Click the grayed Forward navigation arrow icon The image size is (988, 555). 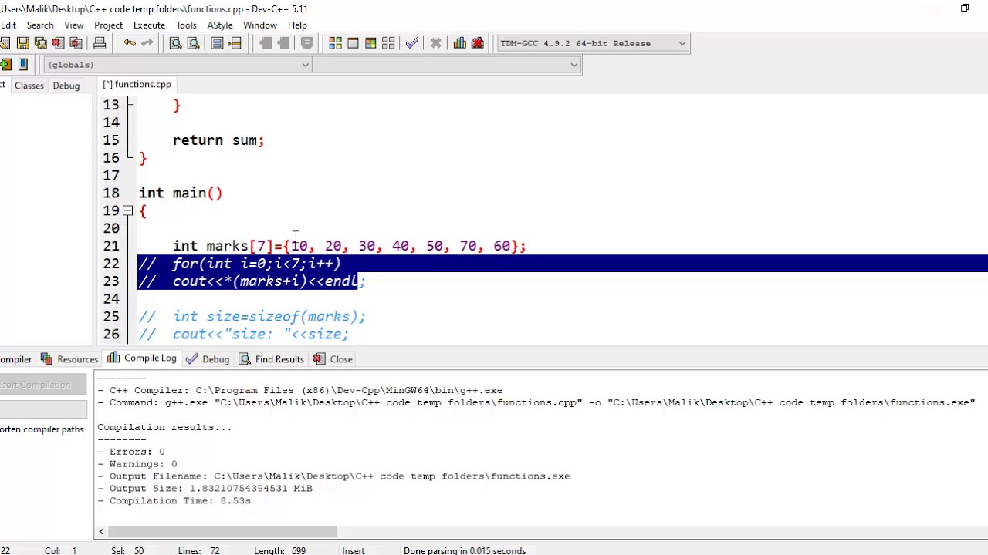(283, 43)
